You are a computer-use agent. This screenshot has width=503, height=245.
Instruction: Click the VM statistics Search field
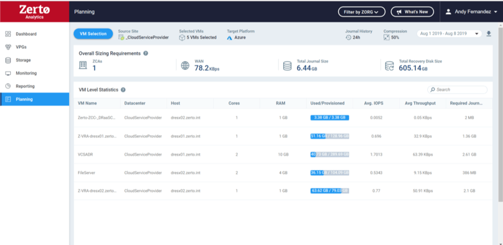(x=457, y=90)
